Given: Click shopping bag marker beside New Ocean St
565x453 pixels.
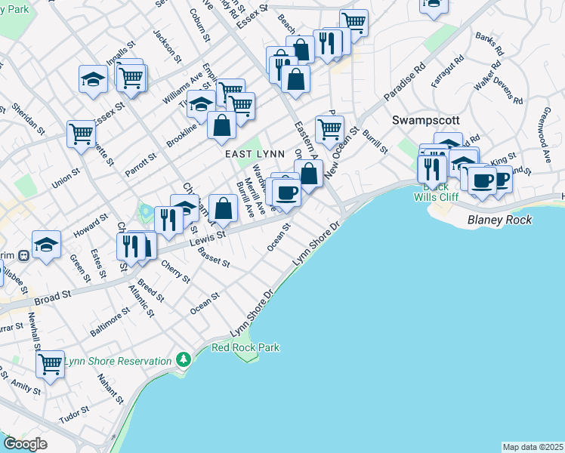Looking at the screenshot, I should 308,174.
